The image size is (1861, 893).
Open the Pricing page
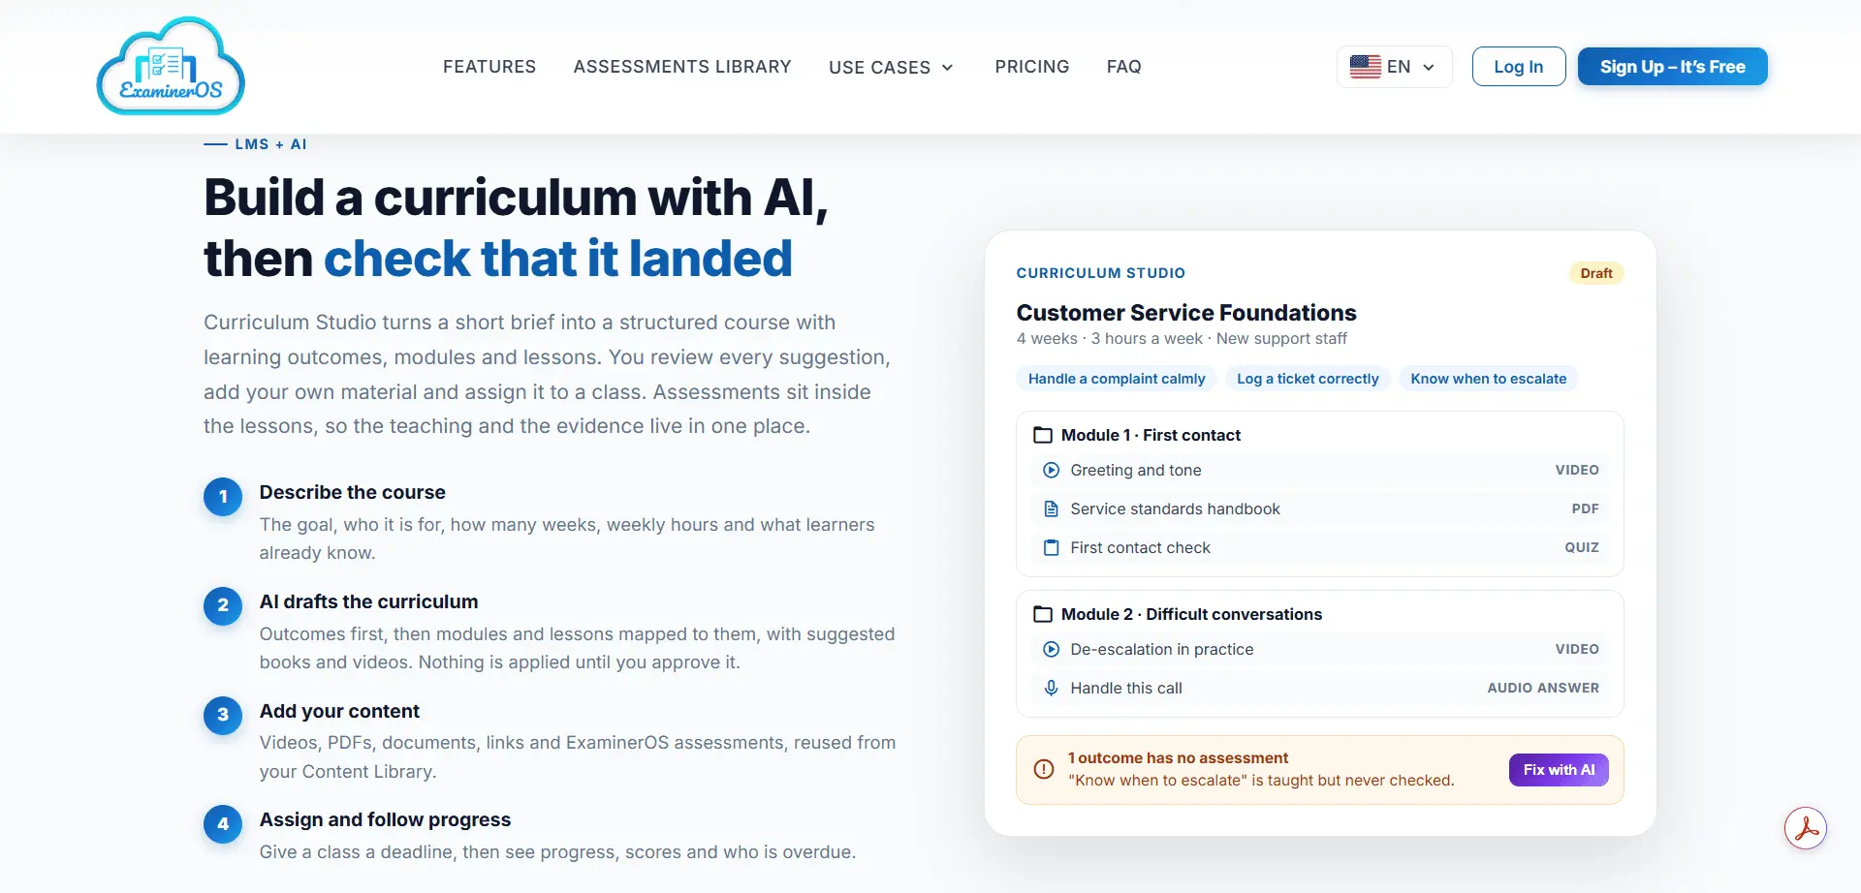point(1032,67)
